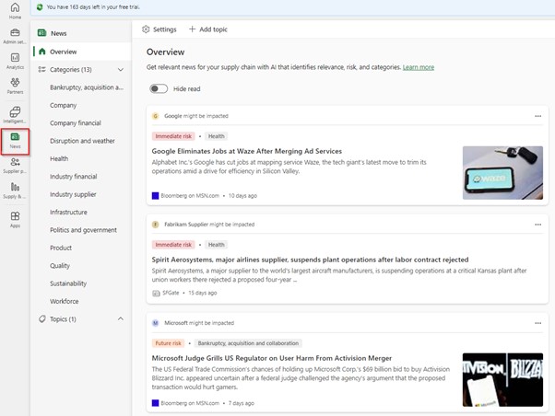Expand the Topics (1) chevron
The width and height of the screenshot is (555, 416).
tap(121, 318)
